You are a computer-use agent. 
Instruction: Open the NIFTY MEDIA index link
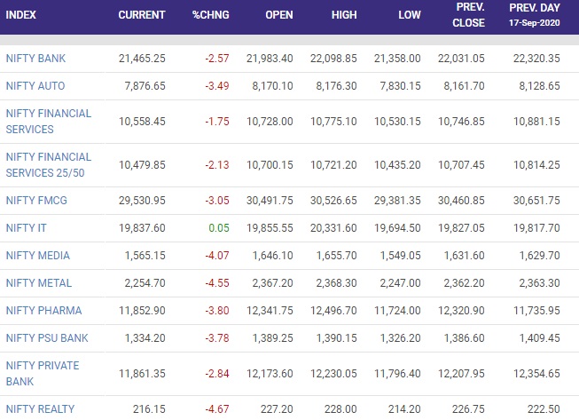pyautogui.click(x=37, y=256)
